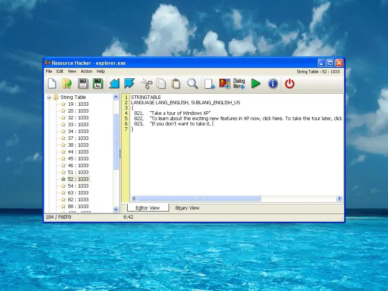Save the file with the floppy icon
Screen dimensions: 388x291
coord(83,83)
